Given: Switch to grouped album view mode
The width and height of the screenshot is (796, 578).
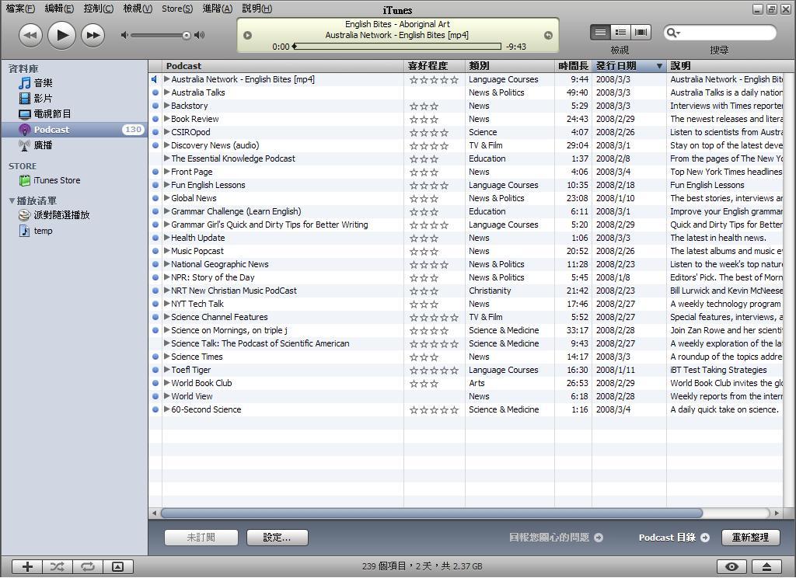Looking at the screenshot, I should [x=620, y=33].
